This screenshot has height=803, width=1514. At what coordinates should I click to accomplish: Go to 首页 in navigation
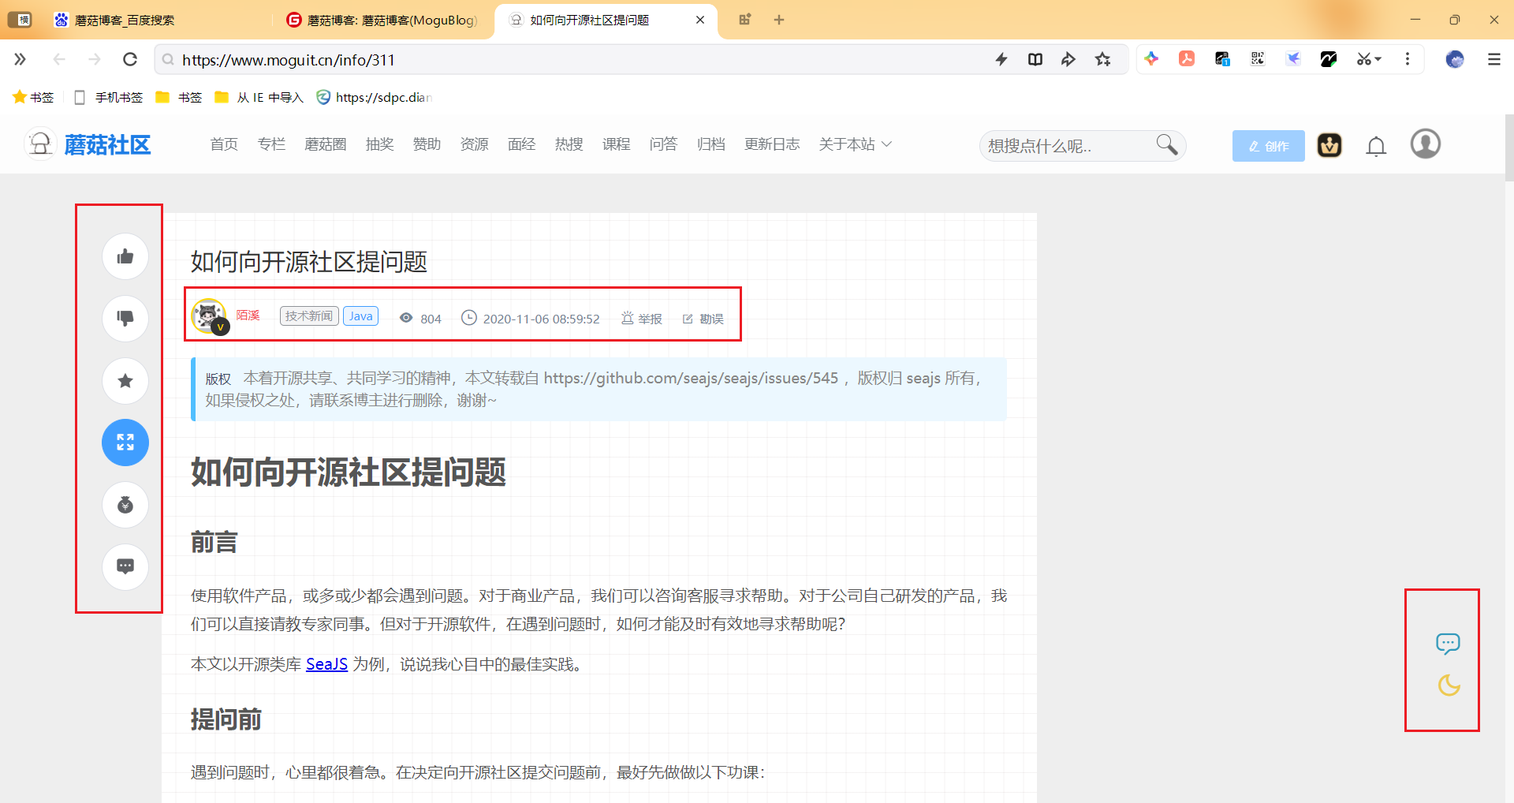tap(224, 144)
